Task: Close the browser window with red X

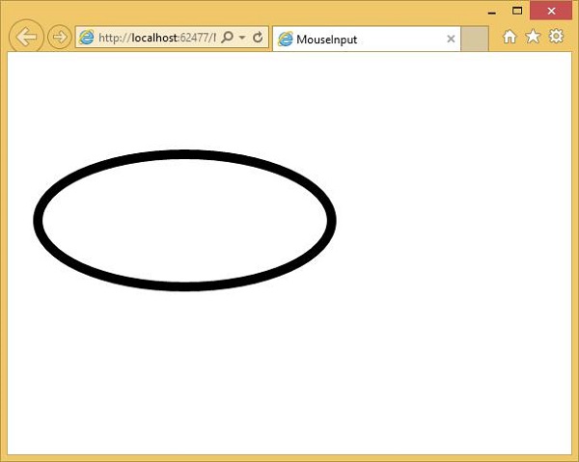Action: tap(551, 11)
